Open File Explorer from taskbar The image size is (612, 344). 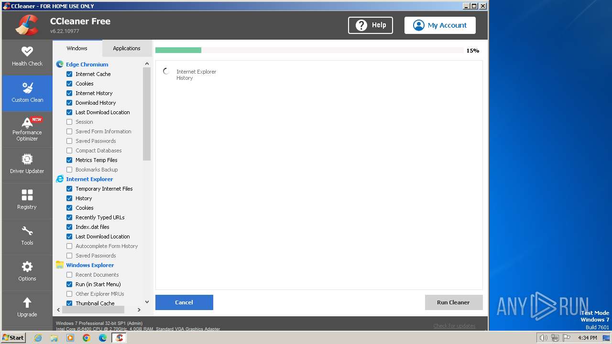54,338
